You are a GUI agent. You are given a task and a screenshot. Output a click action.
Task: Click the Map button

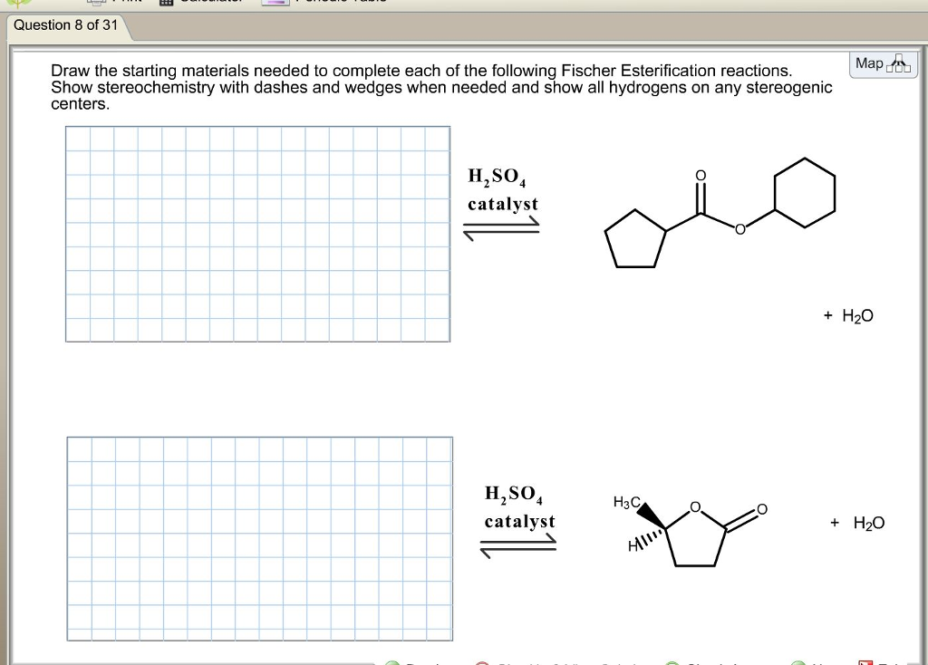[883, 63]
